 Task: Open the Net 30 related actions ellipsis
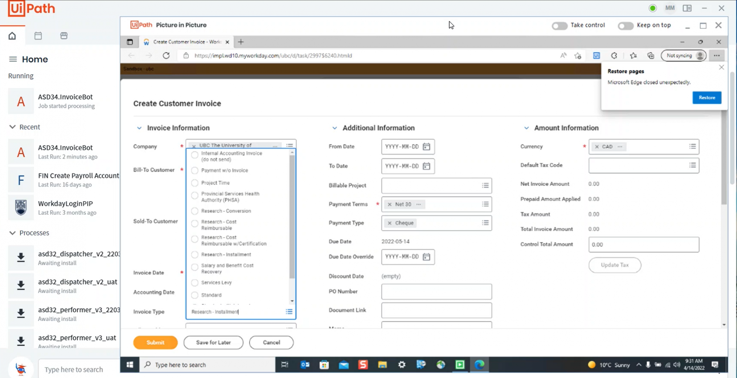coord(419,204)
